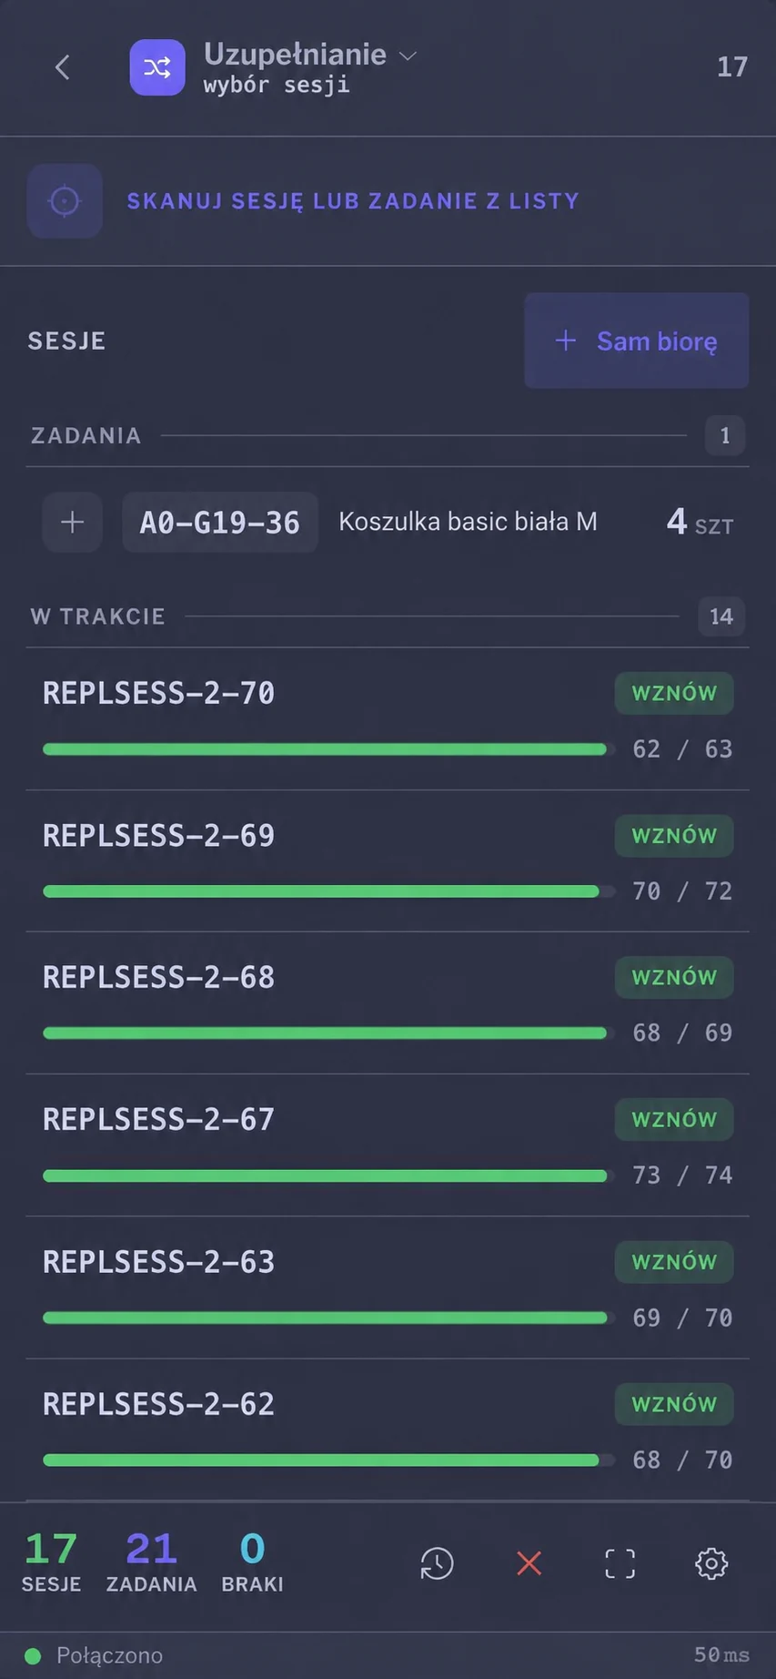Resume REPLSESS-2-69 with its WZNÓW button
This screenshot has height=1679, width=776.
click(x=674, y=835)
